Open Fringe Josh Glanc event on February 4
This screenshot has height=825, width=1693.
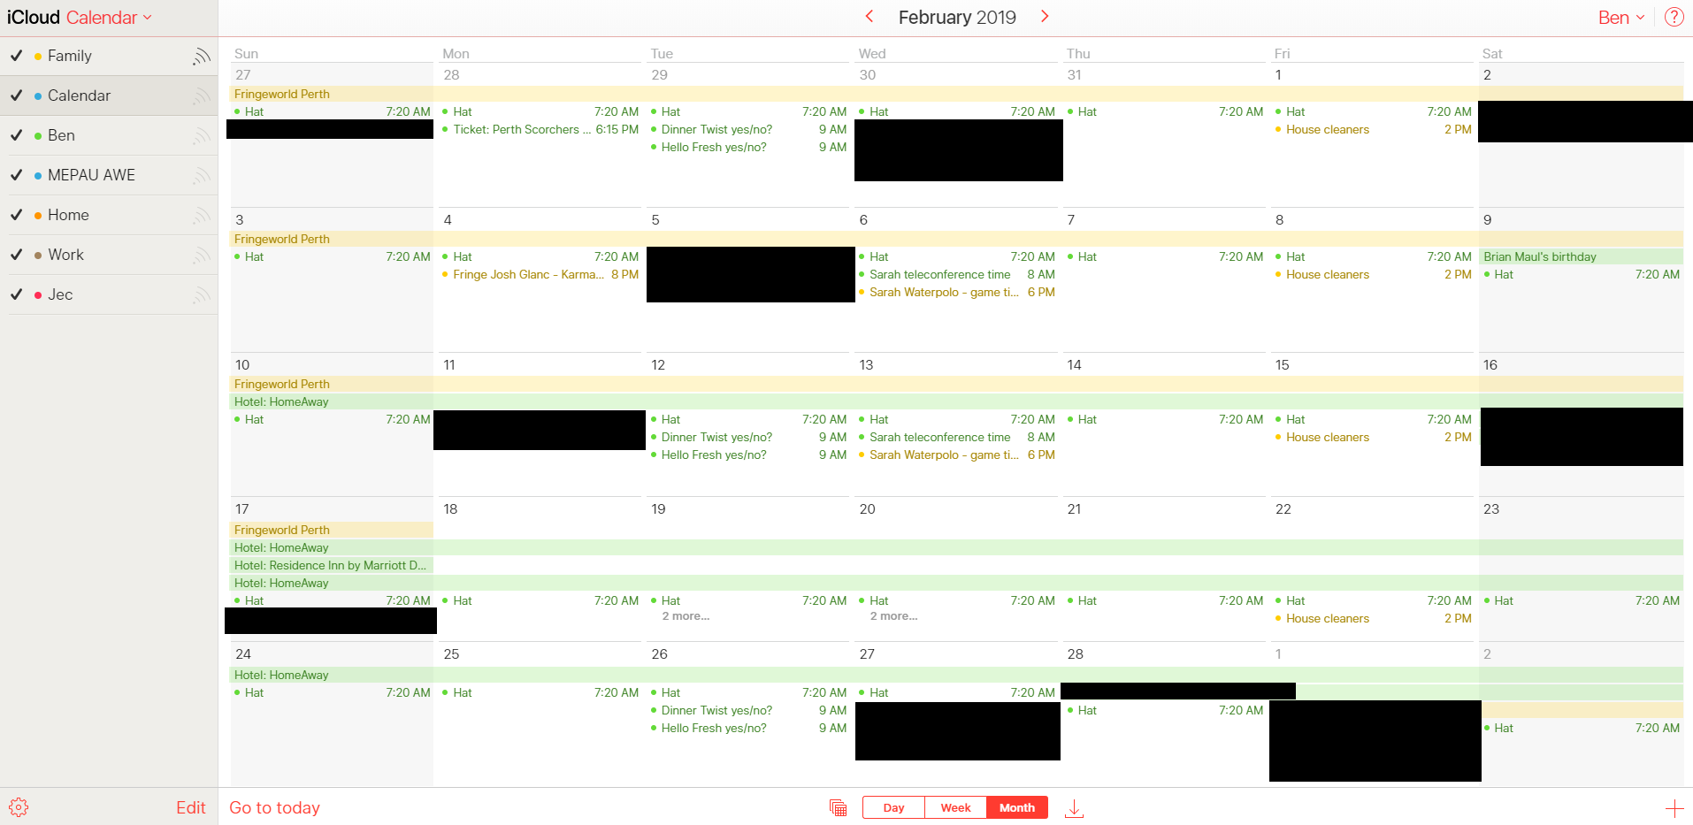coord(540,274)
